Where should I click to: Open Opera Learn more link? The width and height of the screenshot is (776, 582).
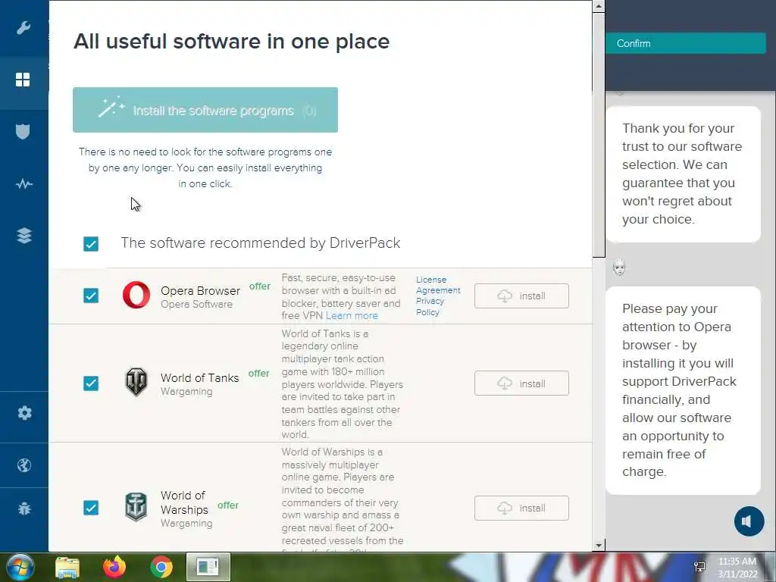click(352, 316)
